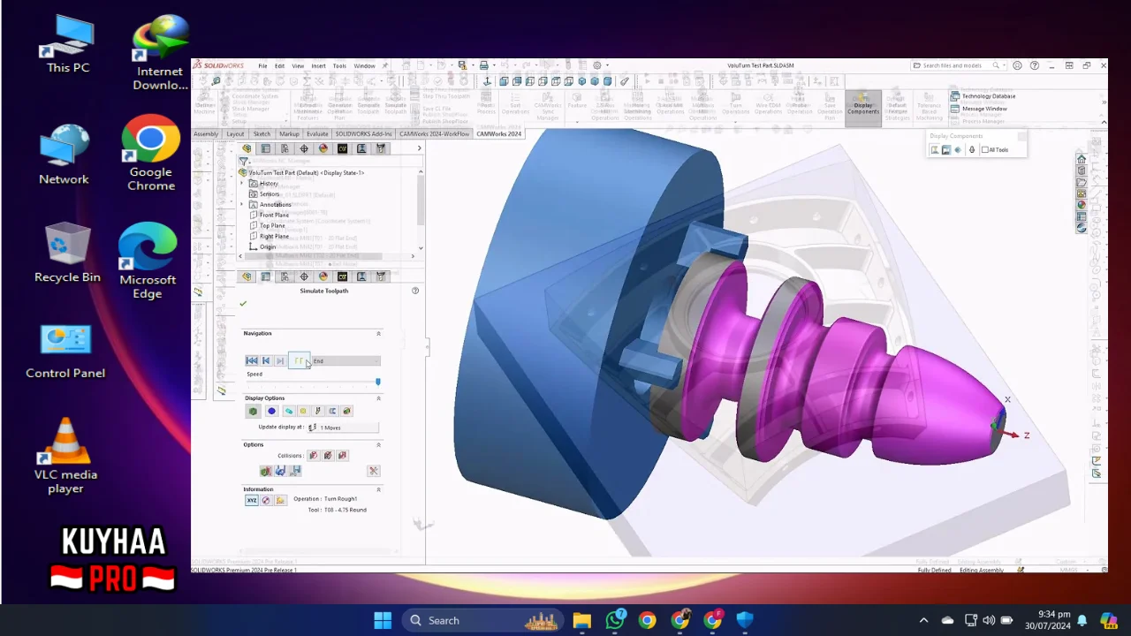This screenshot has height=636, width=1131.
Task: Open SOLIDWORKS help question mark icon
Action: click(x=1035, y=65)
